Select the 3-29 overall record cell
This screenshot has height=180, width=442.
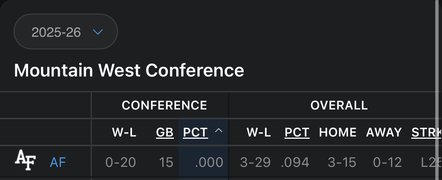pos(255,162)
